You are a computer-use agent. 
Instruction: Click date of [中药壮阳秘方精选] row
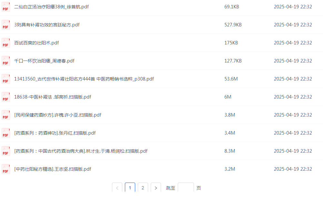click(x=293, y=169)
